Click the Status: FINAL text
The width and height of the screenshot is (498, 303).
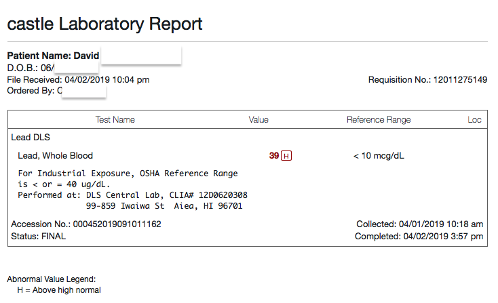coord(39,237)
